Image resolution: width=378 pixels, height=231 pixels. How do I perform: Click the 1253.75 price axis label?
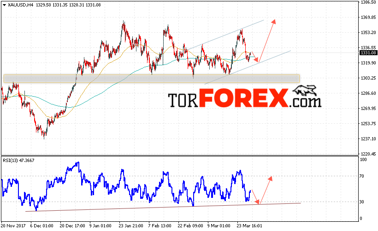point(368,123)
